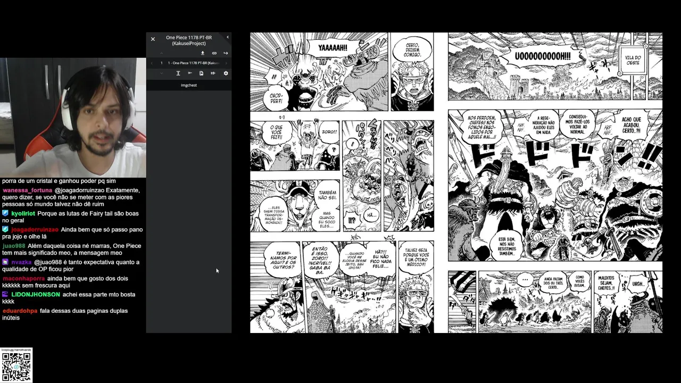Click chat username 'maconhaporra'

click(23, 278)
